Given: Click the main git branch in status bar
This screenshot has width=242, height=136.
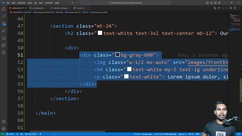Looking at the screenshot, I should pos(10,134).
